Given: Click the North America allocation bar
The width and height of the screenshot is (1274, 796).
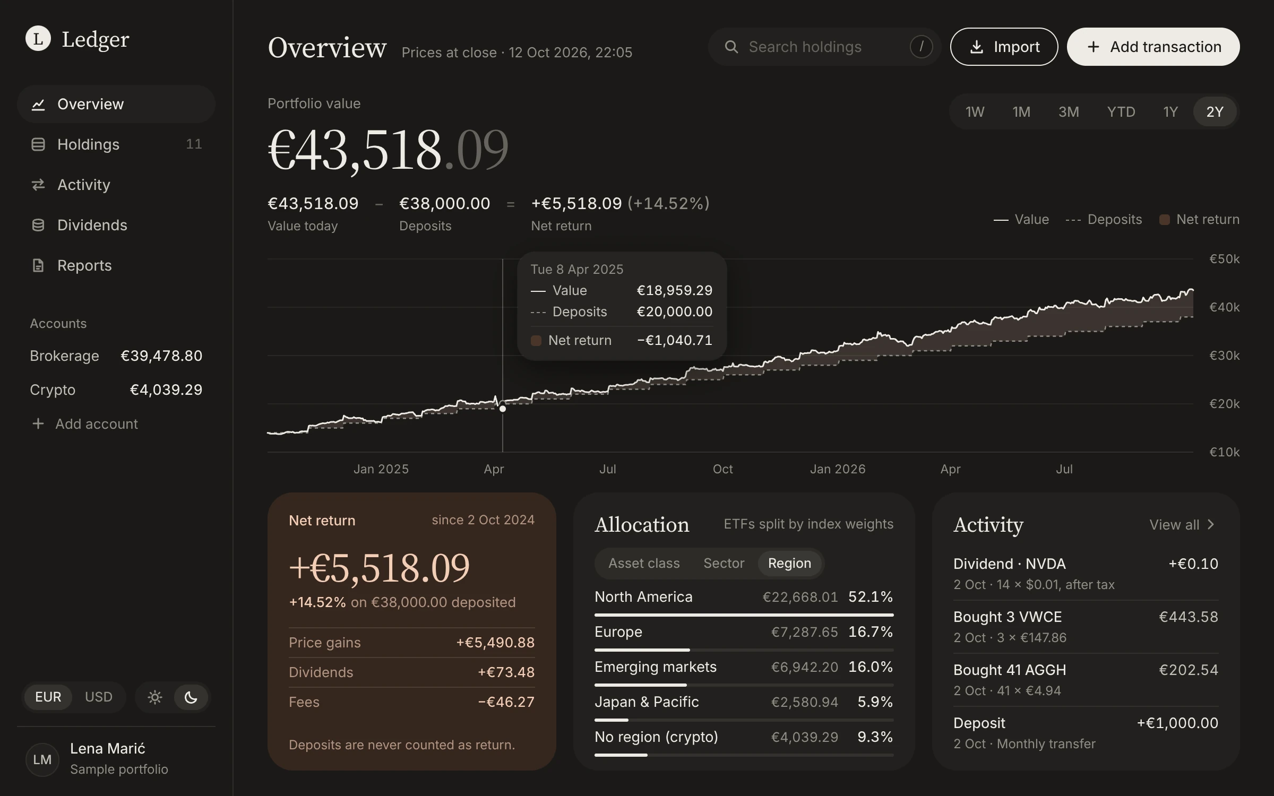Looking at the screenshot, I should (x=744, y=615).
